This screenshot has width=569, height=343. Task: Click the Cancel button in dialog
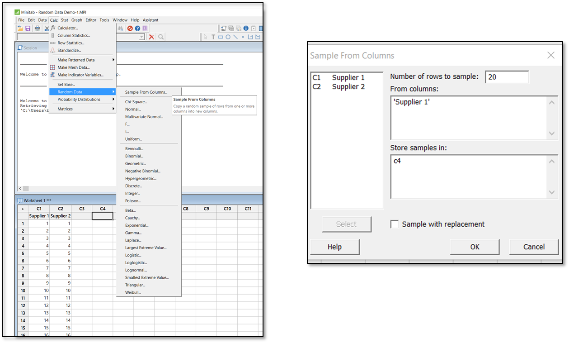coord(533,247)
